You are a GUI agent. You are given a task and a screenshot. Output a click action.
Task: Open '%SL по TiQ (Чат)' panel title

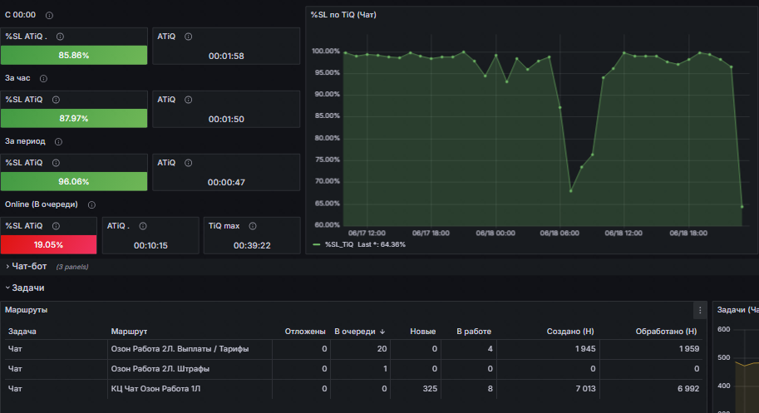click(x=343, y=15)
